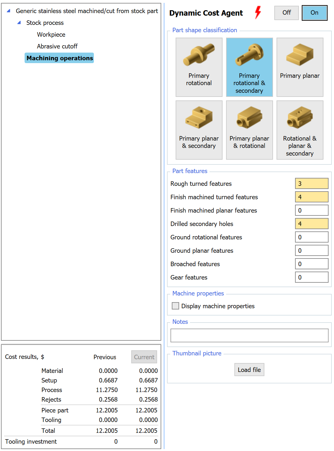Edit the Rough turned features value
The image size is (334, 451).
311,183
